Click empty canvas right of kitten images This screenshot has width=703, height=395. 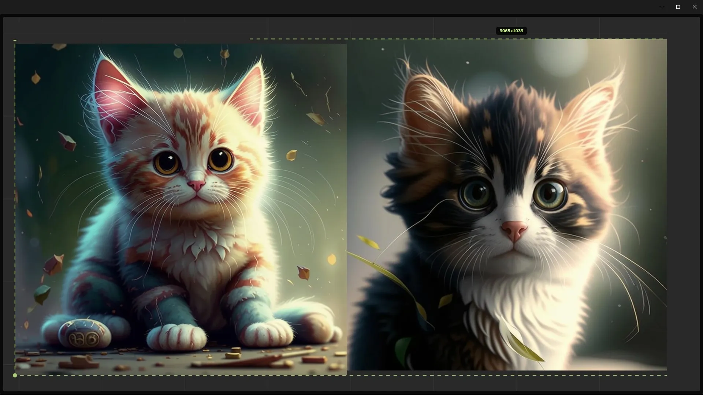(x=683, y=205)
